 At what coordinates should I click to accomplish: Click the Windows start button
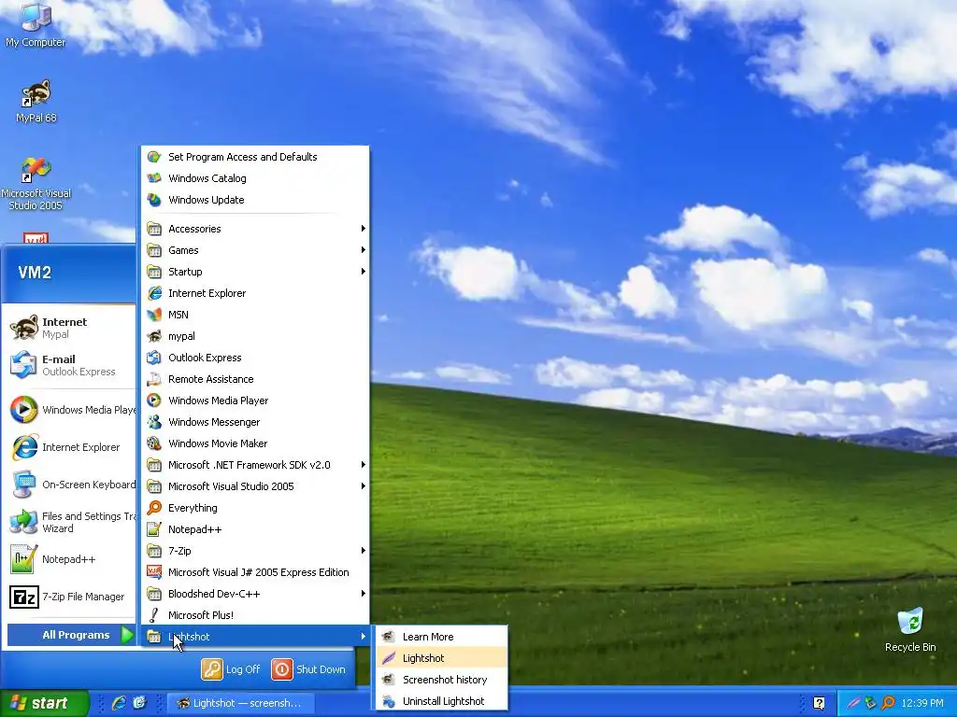[x=44, y=703]
